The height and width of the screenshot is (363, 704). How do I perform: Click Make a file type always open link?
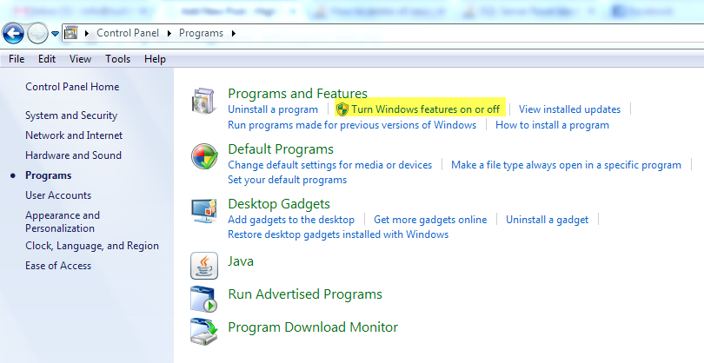click(566, 165)
